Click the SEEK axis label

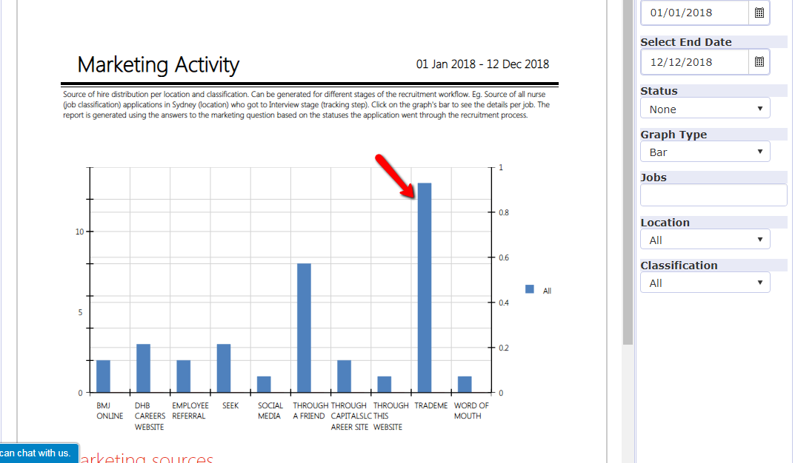pyautogui.click(x=230, y=406)
